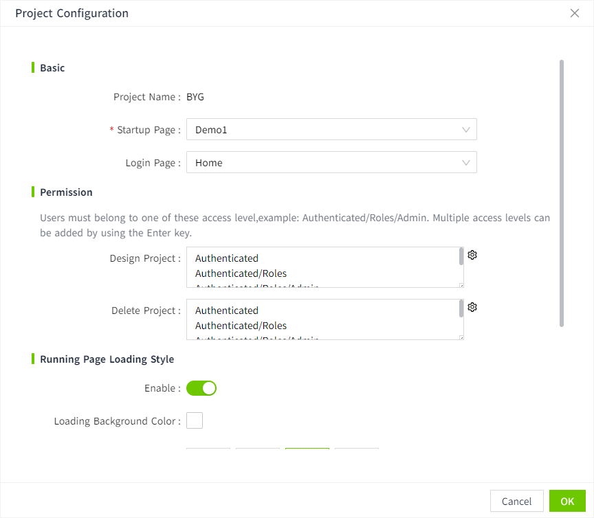Cancel the project configuration changes
594x518 pixels.
516,502
